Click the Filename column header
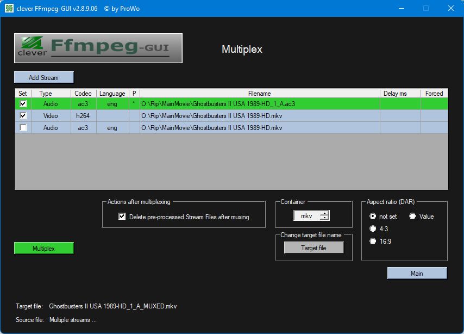Image resolution: width=464 pixels, height=334 pixels. (x=260, y=94)
